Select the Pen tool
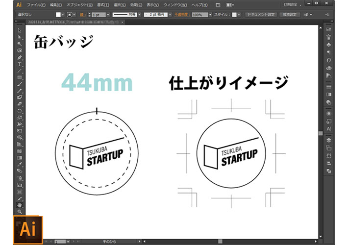This screenshot has height=245, width=348. [x=20, y=57]
